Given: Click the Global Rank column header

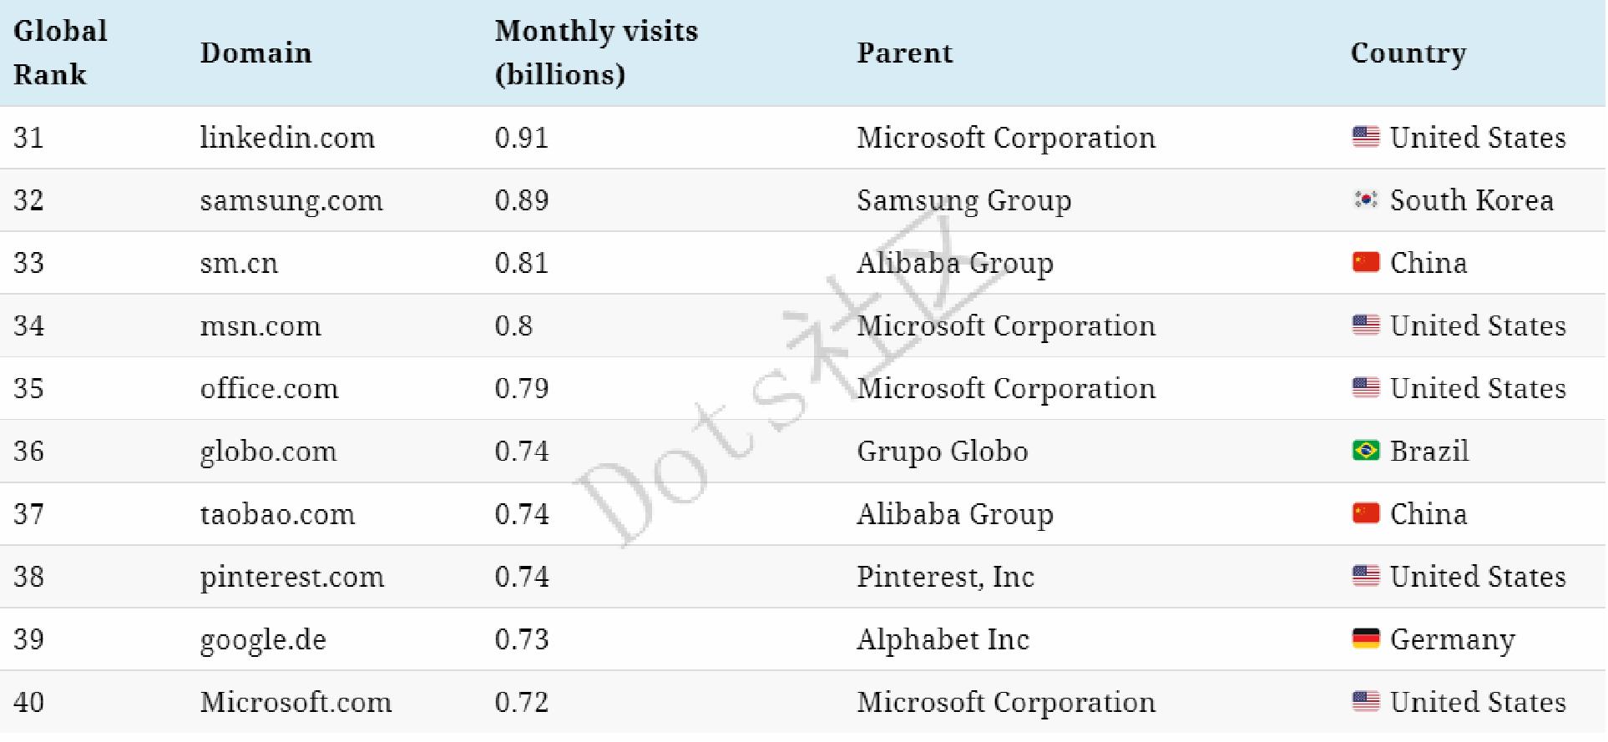Looking at the screenshot, I should 60,53.
